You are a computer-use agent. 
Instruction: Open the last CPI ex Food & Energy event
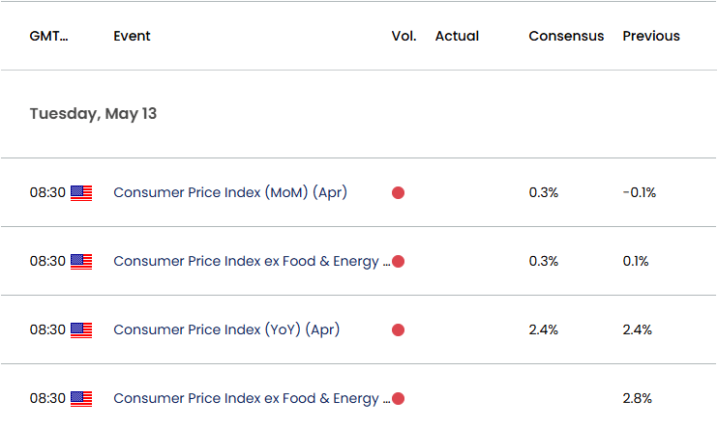click(252, 398)
